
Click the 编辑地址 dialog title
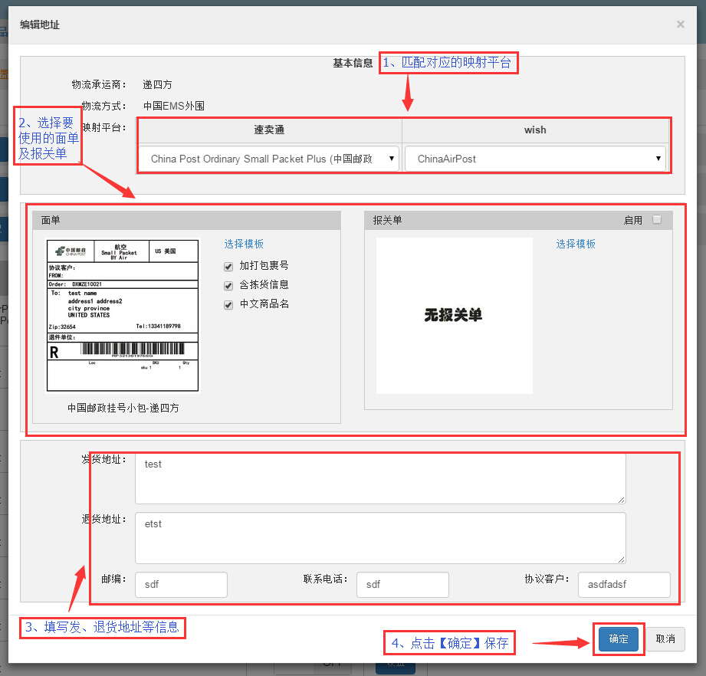[40, 25]
